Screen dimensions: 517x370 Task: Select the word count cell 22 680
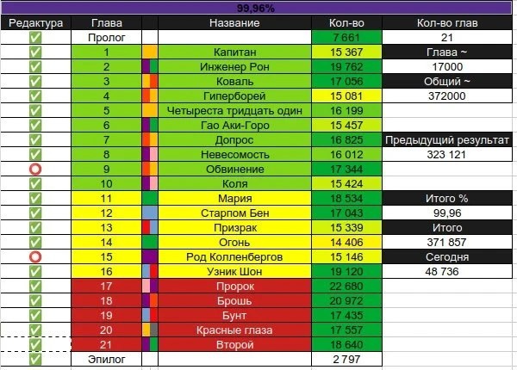coord(346,286)
